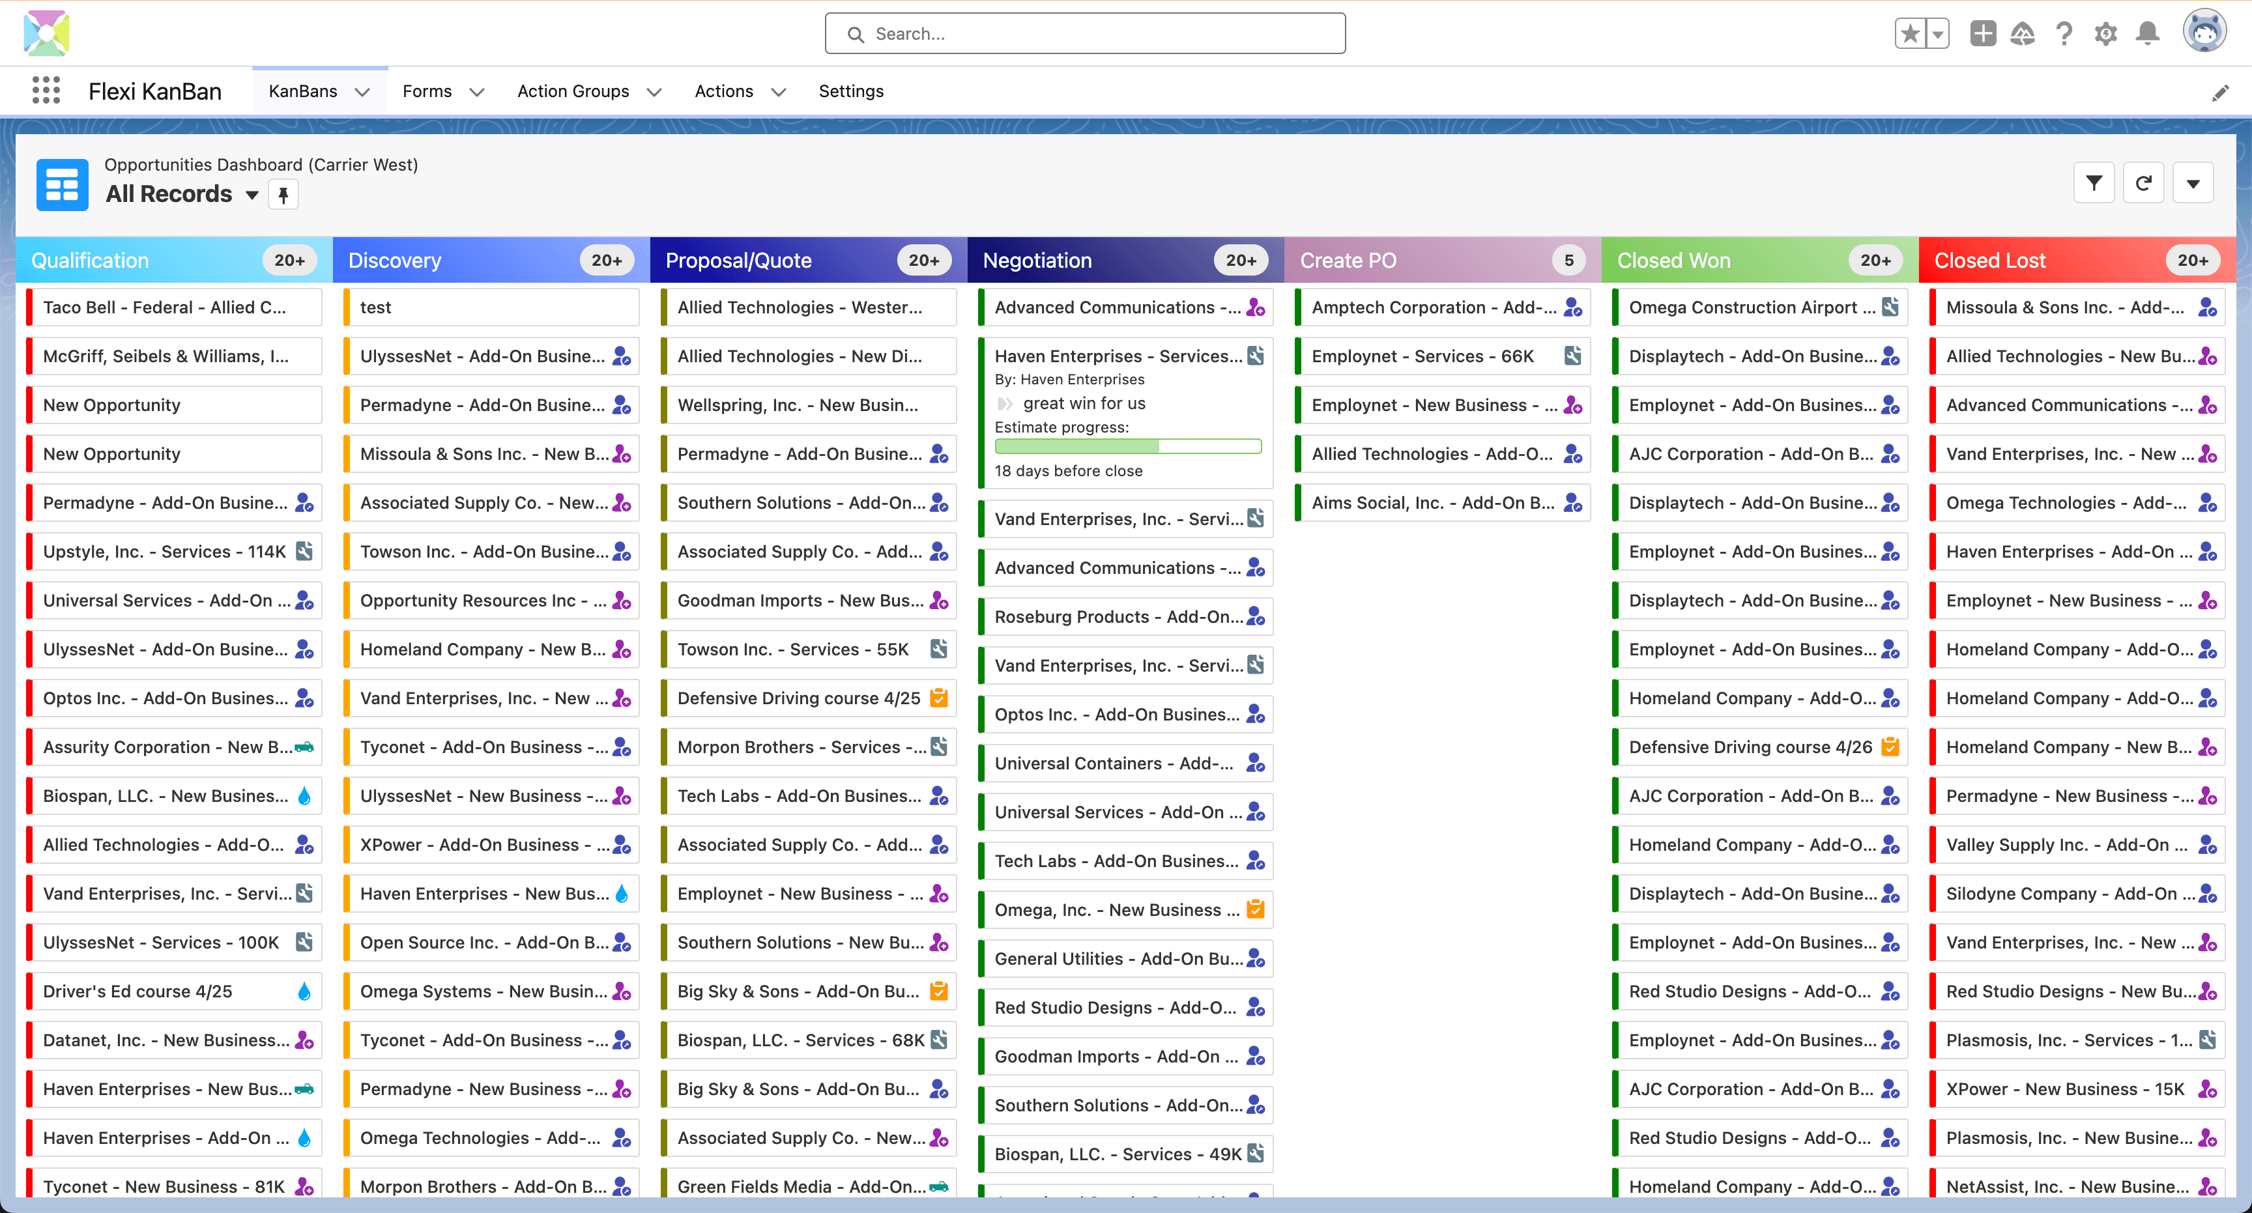The image size is (2252, 1213).
Task: Open the Roseburg Products - Add-On card
Action: click(x=1126, y=617)
